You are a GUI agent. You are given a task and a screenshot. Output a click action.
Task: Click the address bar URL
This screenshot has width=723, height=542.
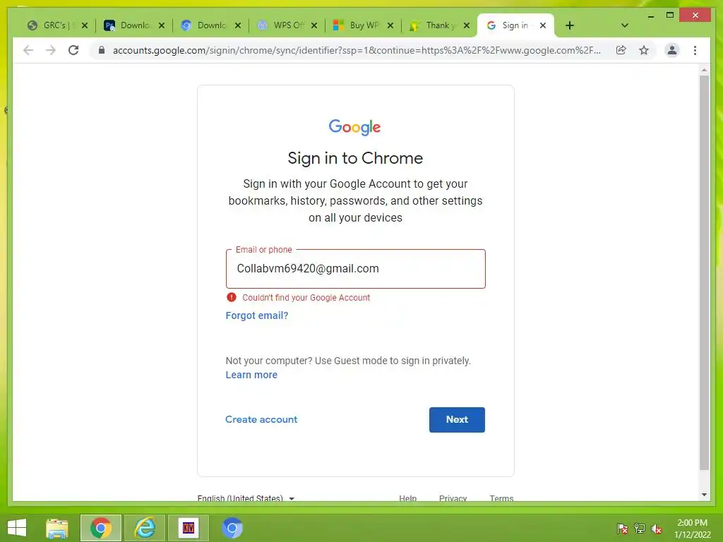(357, 50)
